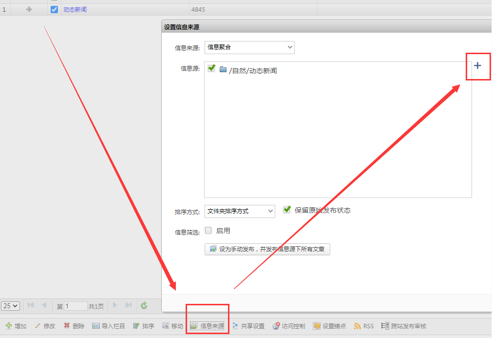Open 导入栏目 import columns tool
This screenshot has width=492, height=338.
pos(108,326)
